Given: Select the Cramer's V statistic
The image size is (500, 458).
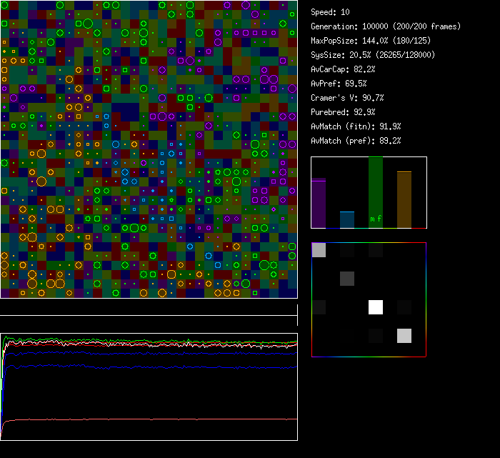Looking at the screenshot, I should click(x=347, y=98).
